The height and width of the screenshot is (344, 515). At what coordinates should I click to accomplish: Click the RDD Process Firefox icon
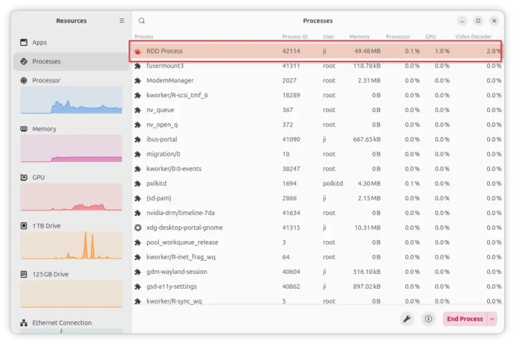pos(138,52)
